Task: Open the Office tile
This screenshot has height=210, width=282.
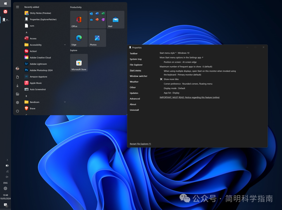Action: coord(79,20)
